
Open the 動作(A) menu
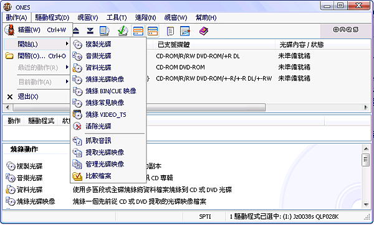[16, 17]
